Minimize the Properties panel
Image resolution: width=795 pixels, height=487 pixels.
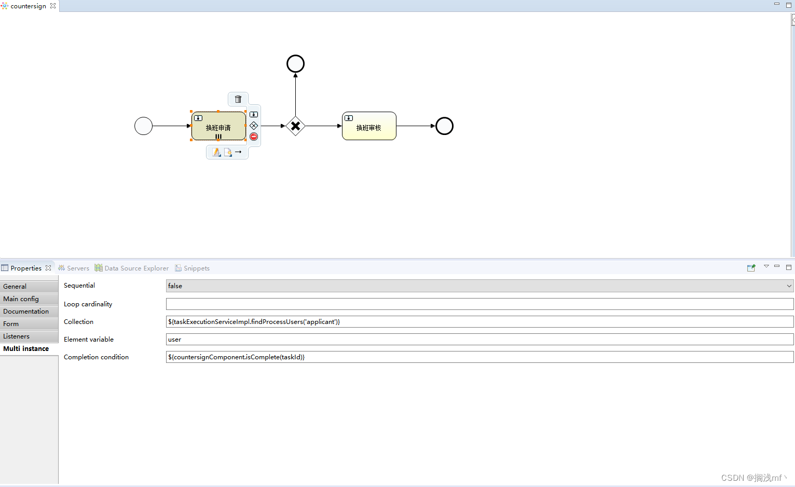(777, 266)
